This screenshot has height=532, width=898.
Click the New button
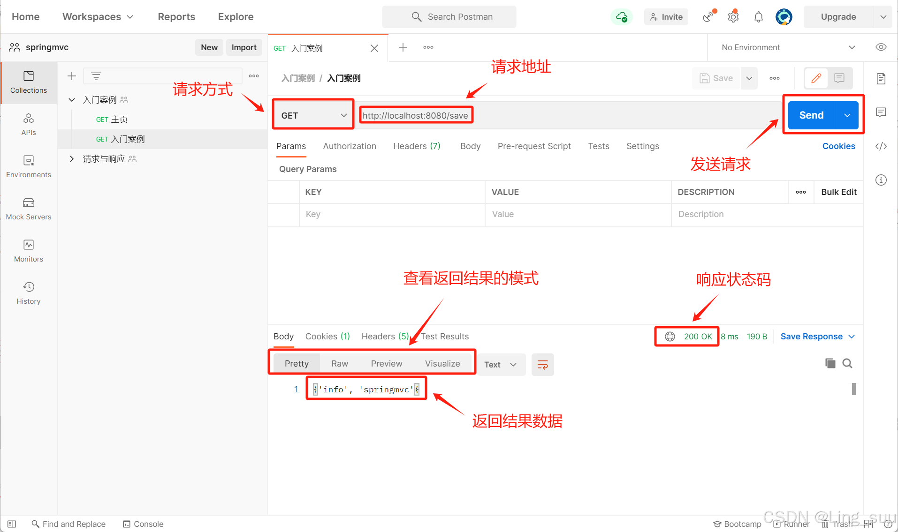[209, 47]
